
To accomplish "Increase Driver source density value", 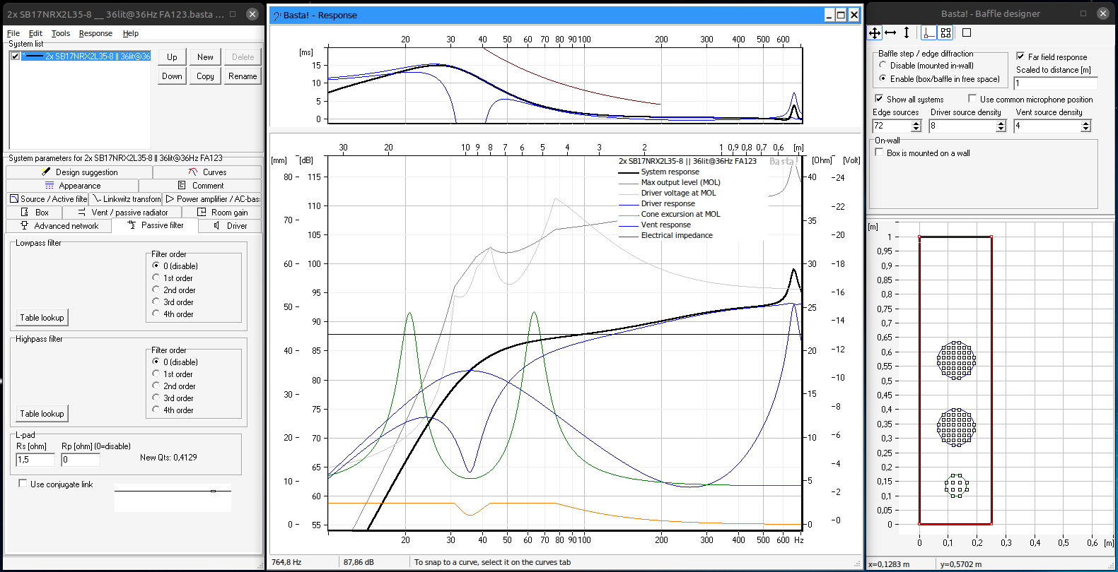I will coord(1001,123).
